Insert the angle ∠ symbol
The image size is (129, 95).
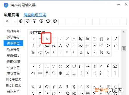click(x=67, y=73)
